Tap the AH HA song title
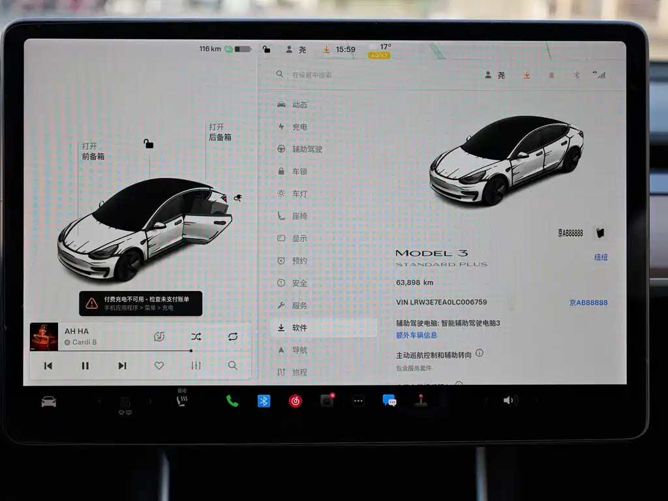Screen dimensions: 668x501 (77, 331)
